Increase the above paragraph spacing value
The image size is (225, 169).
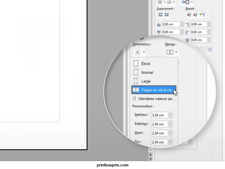[x=182, y=23]
